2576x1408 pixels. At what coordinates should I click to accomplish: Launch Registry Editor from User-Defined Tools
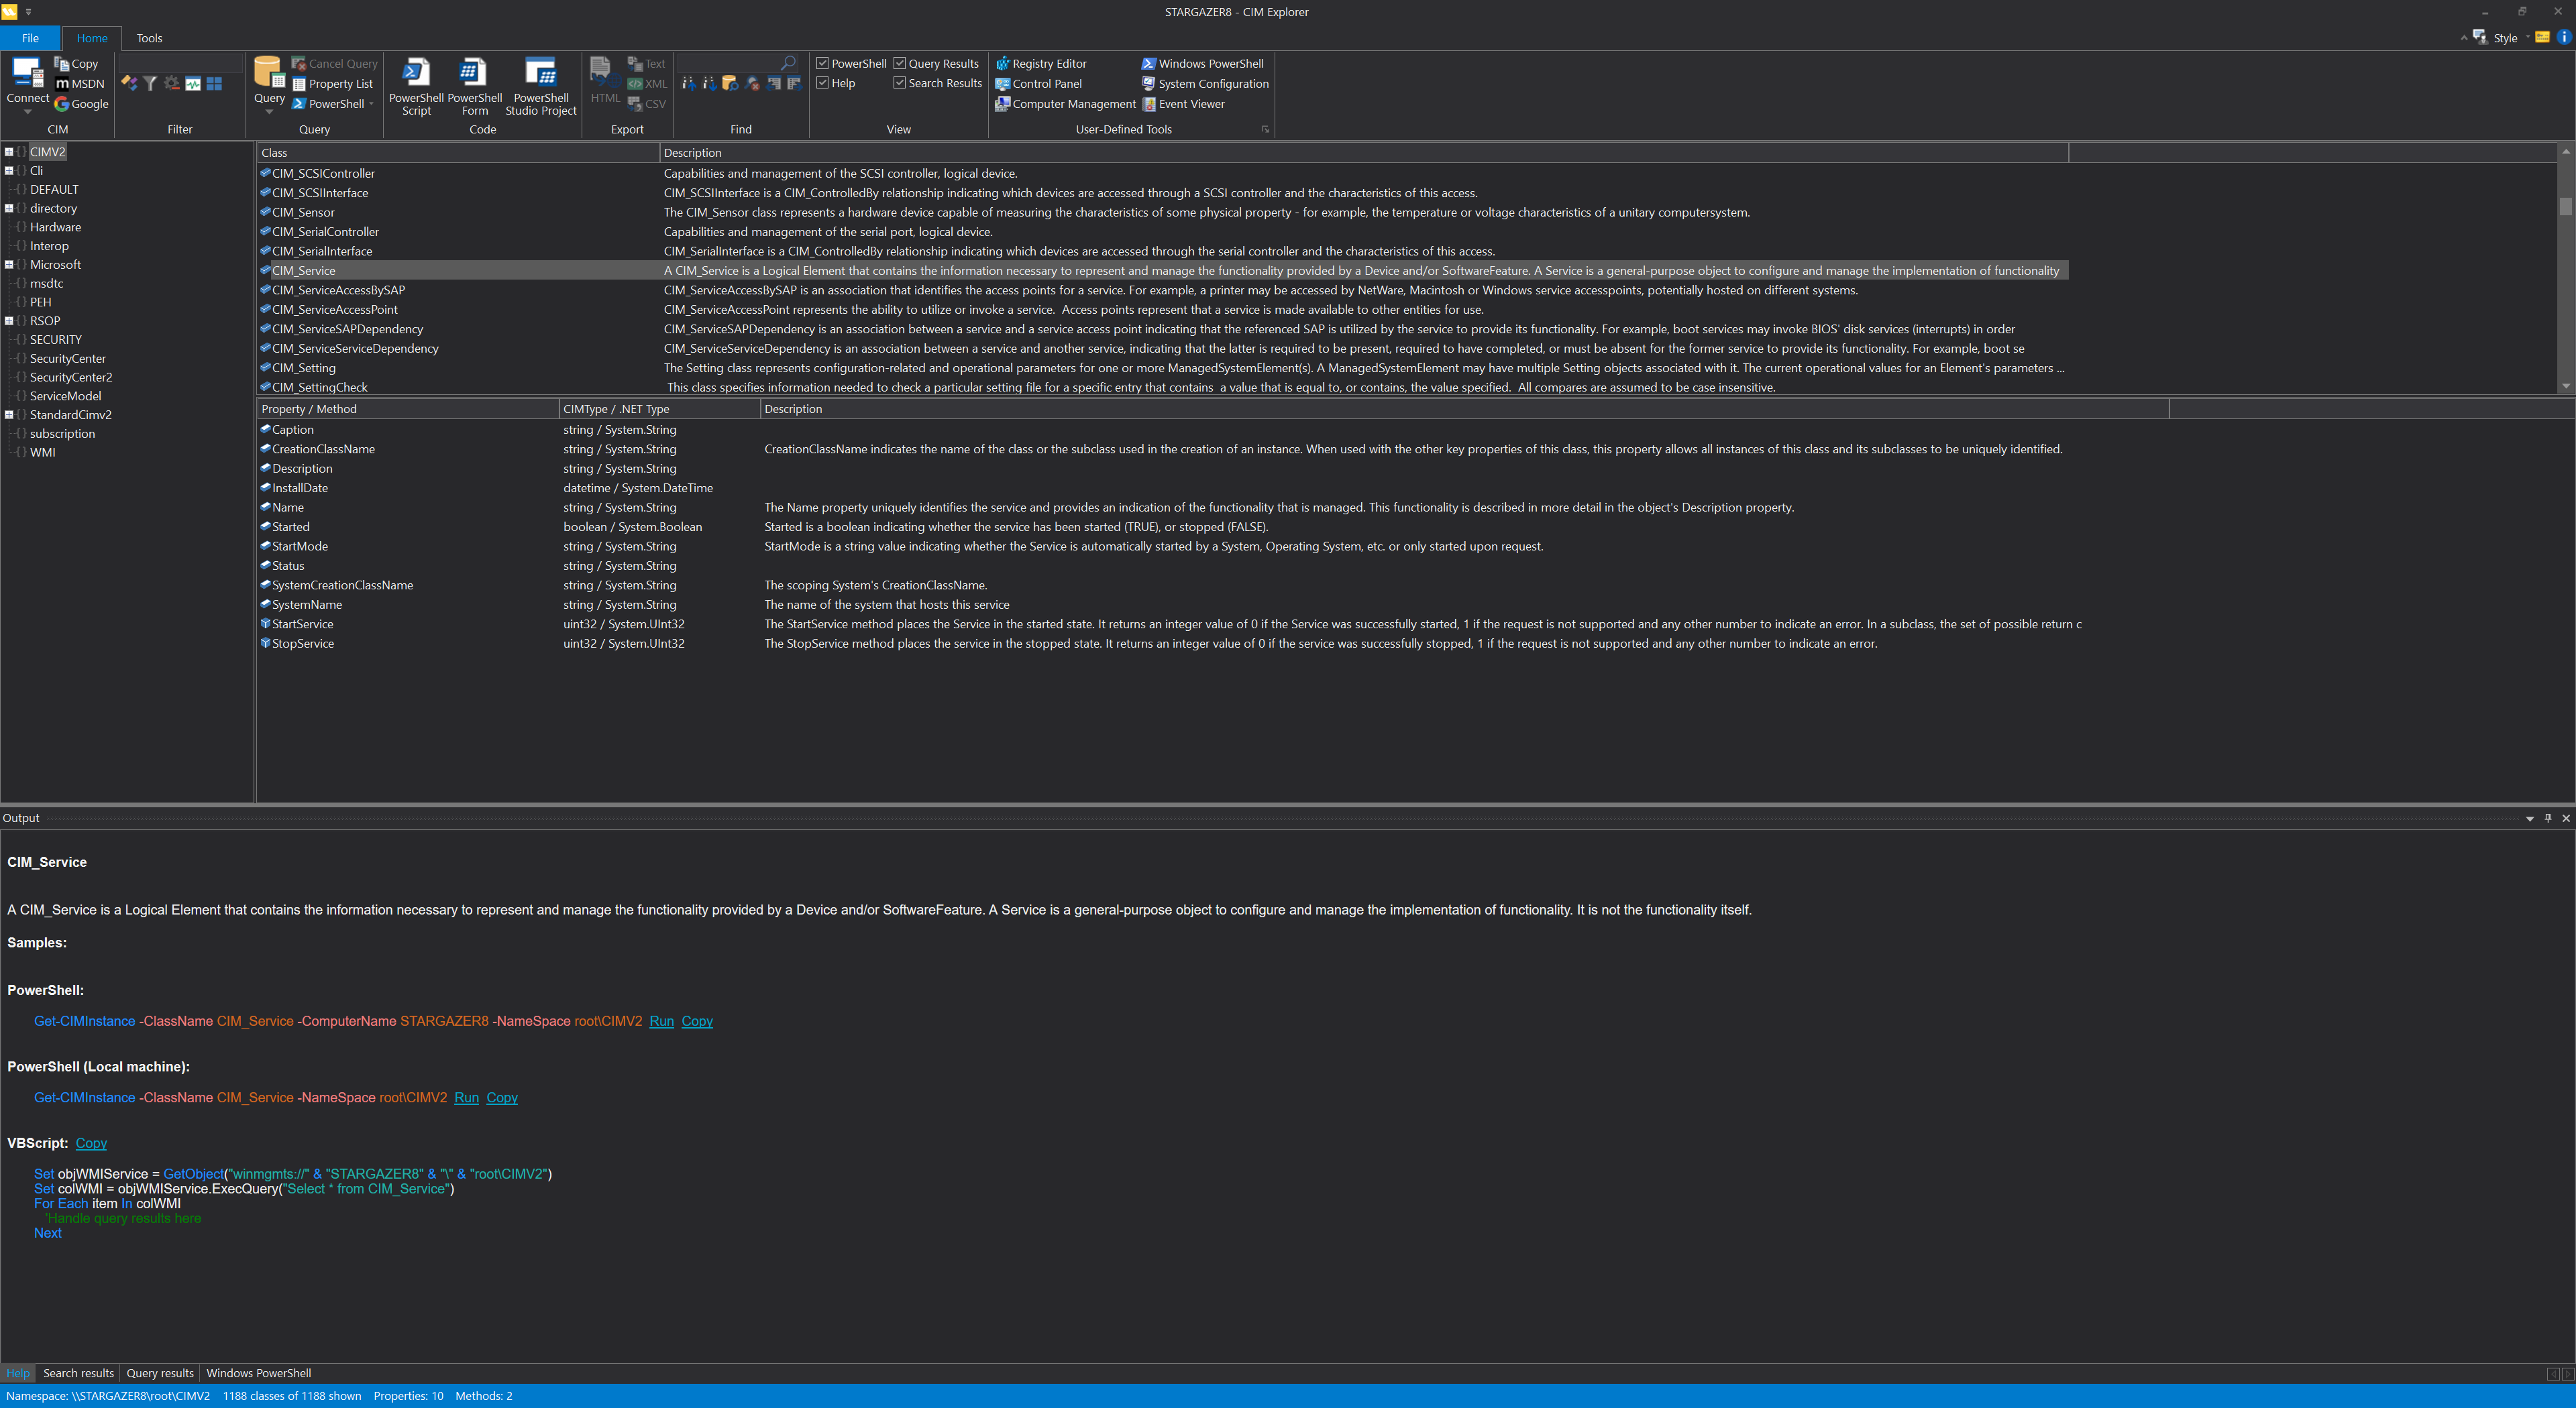coord(1041,64)
